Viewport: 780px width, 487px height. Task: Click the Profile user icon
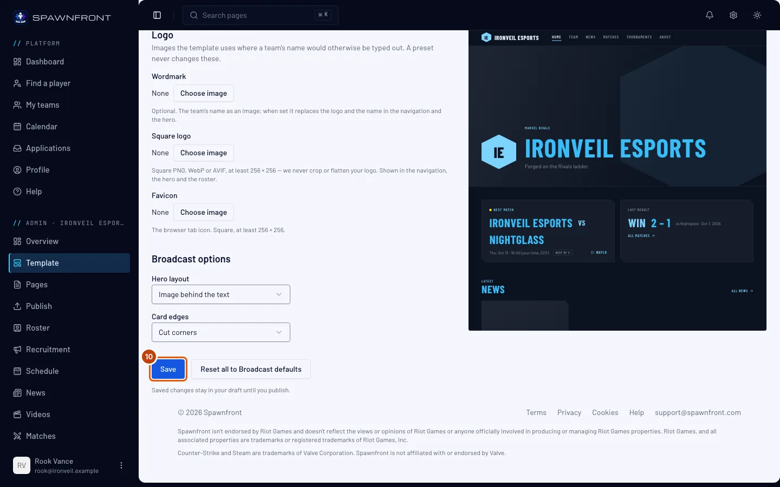click(17, 170)
